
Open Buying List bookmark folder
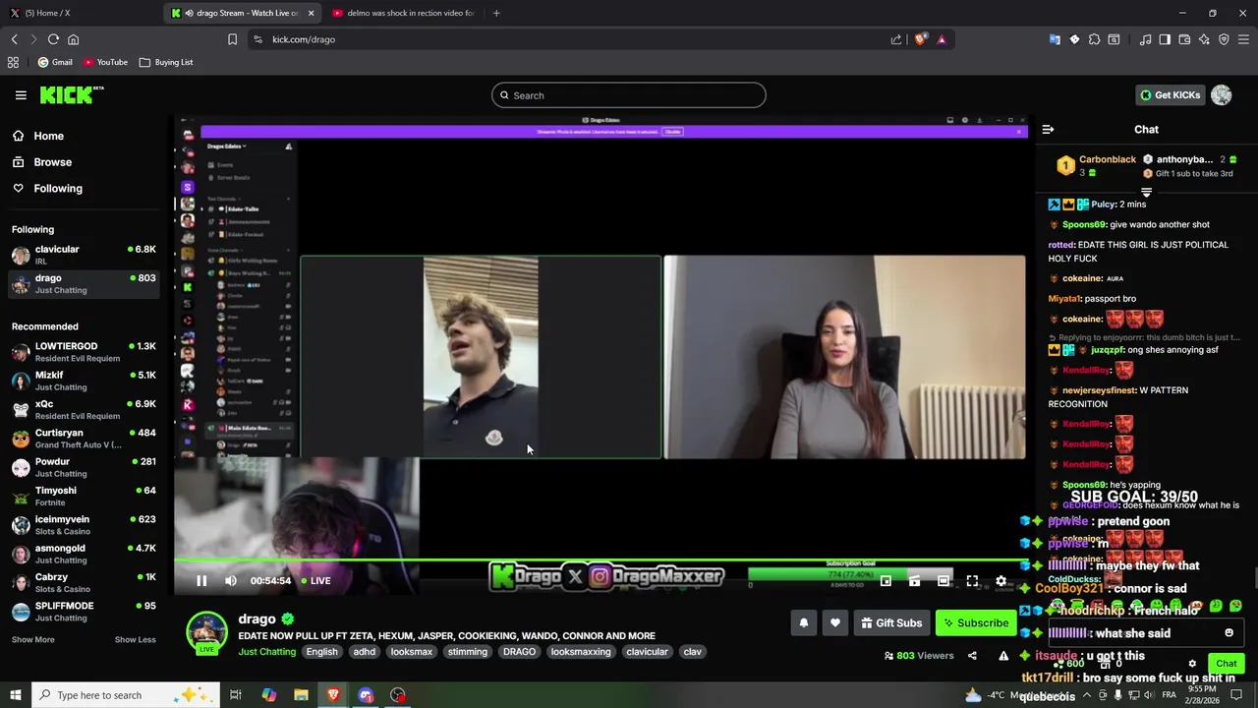point(166,62)
